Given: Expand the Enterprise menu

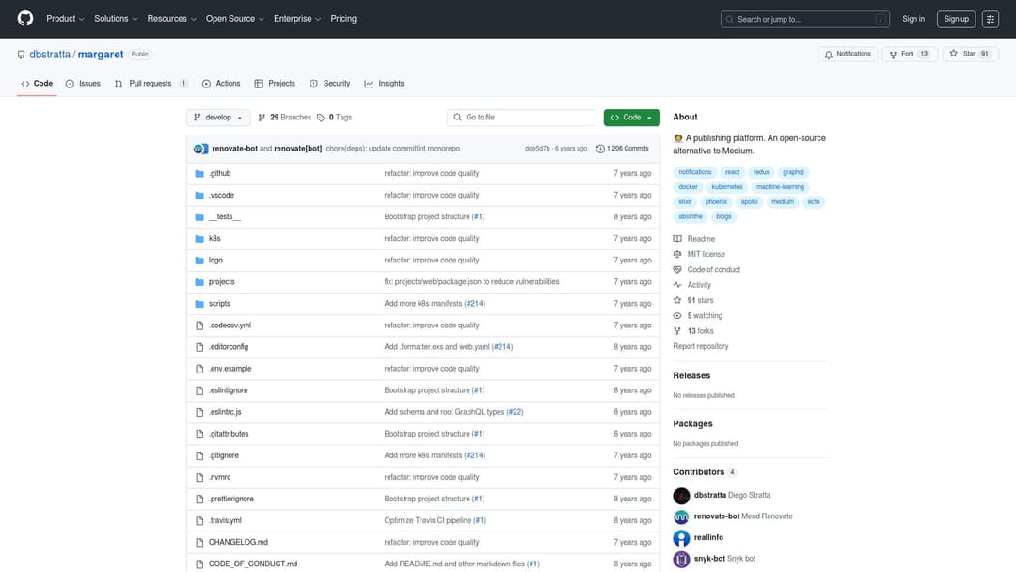Looking at the screenshot, I should click(296, 19).
